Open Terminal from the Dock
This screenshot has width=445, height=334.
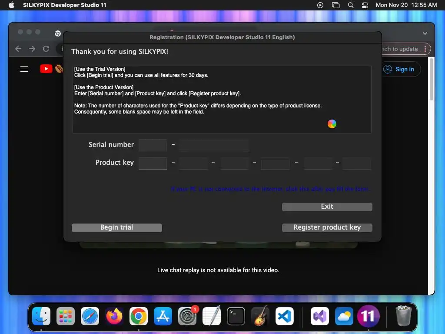pyautogui.click(x=236, y=316)
